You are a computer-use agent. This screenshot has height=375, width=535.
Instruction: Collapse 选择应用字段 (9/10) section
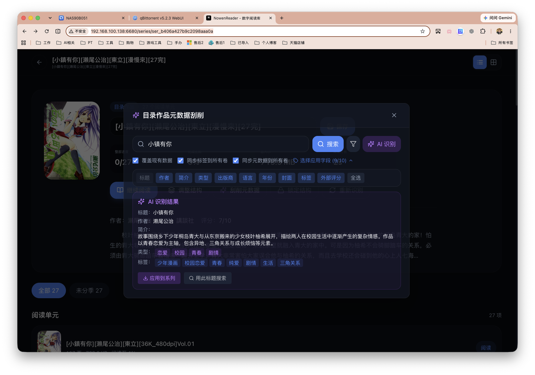[323, 160]
